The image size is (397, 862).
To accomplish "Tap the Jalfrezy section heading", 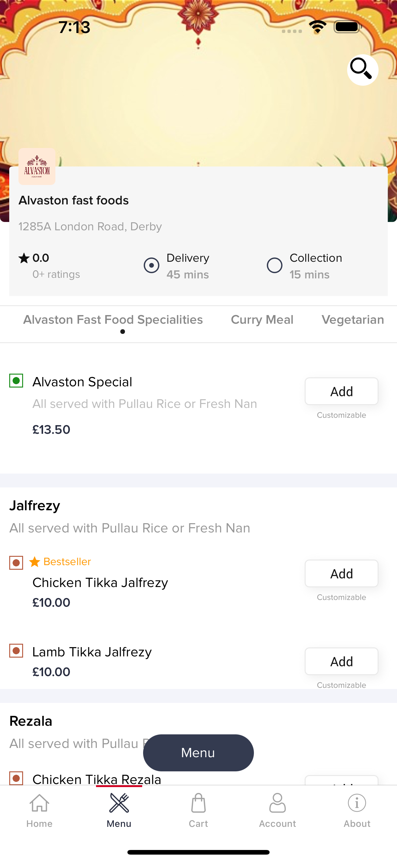I will click(35, 506).
